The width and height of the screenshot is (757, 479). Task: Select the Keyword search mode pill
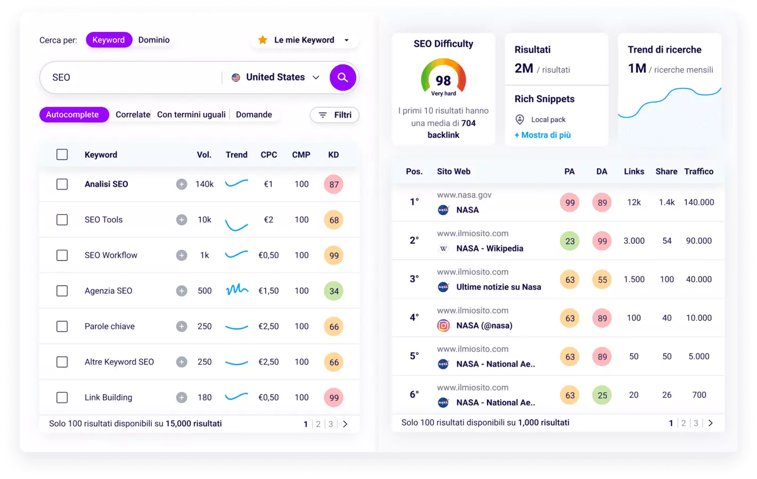(x=109, y=40)
